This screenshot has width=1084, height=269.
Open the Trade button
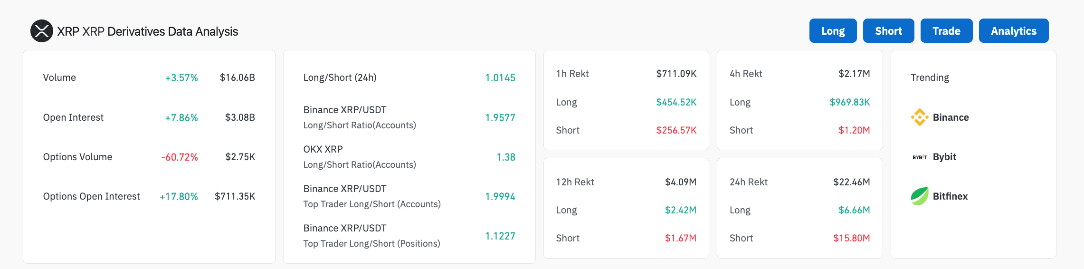tap(947, 31)
